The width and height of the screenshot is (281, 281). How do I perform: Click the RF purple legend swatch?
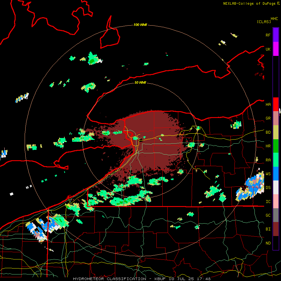tap(276, 35)
